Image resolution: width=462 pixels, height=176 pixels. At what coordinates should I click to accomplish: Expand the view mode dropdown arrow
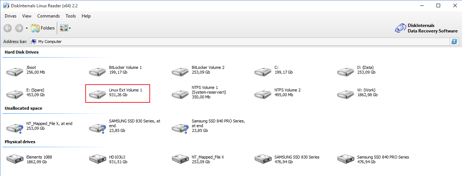click(70, 28)
